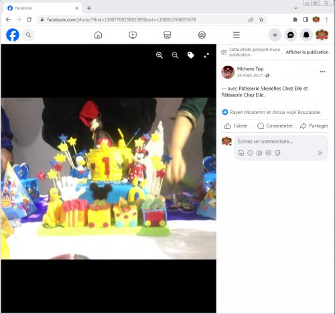Click the Facebook logo
Screen dimensions: 335x314
click(x=13, y=35)
